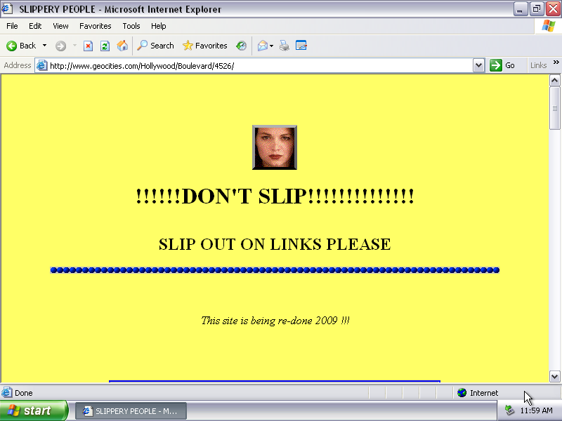Go to the Home page icon
Viewport: 562px width, 421px height.
pyautogui.click(x=122, y=46)
